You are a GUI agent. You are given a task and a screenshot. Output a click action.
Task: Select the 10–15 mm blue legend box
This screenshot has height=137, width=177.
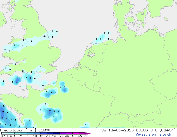tap(37, 133)
